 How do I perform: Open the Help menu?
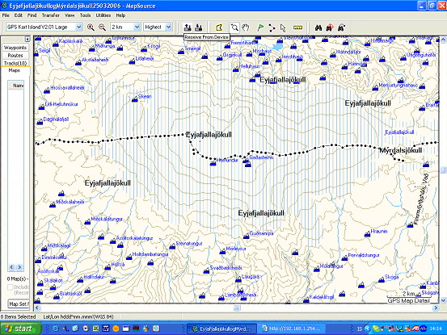[120, 15]
